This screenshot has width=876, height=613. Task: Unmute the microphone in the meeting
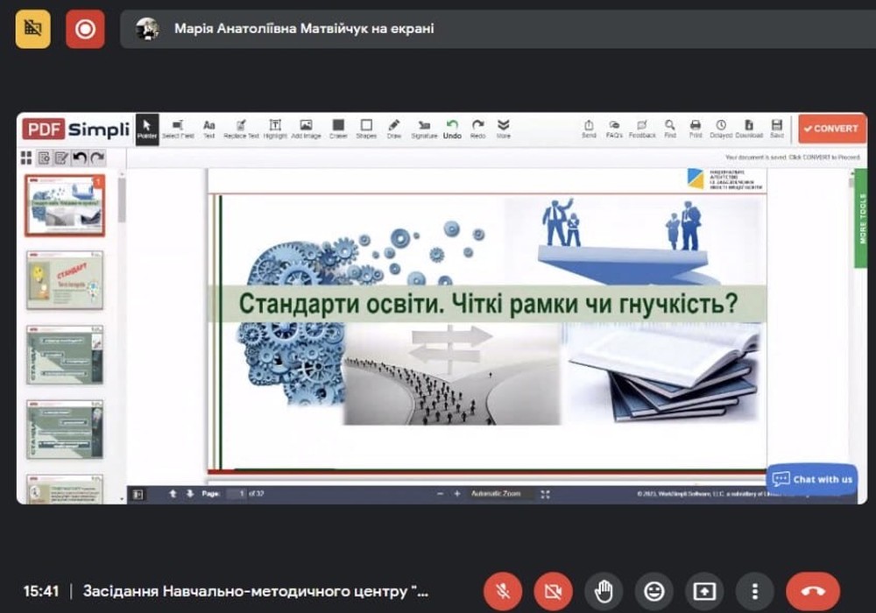click(503, 592)
